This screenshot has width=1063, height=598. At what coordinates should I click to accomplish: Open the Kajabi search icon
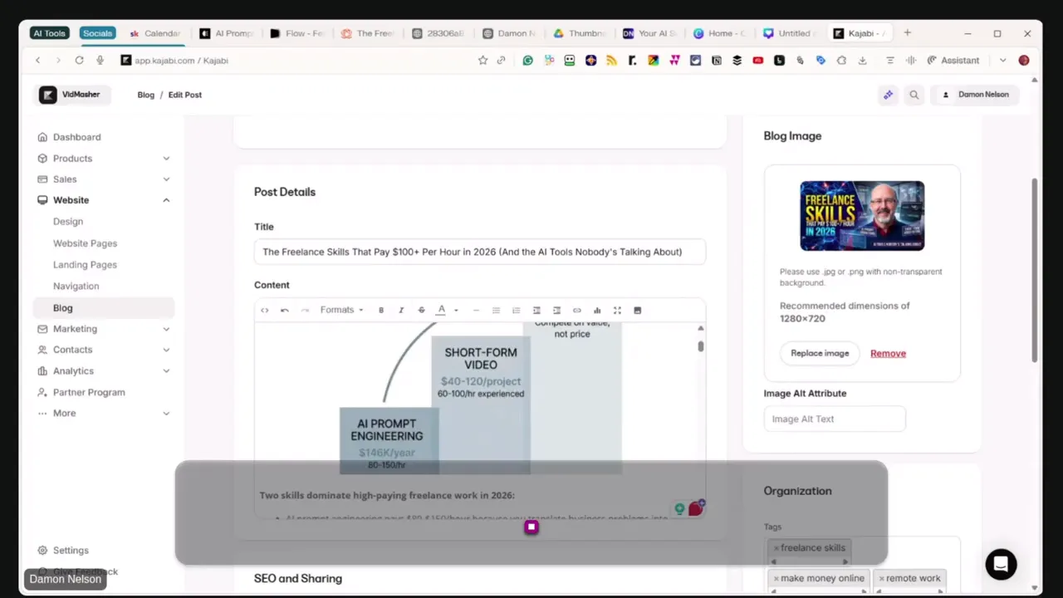914,94
